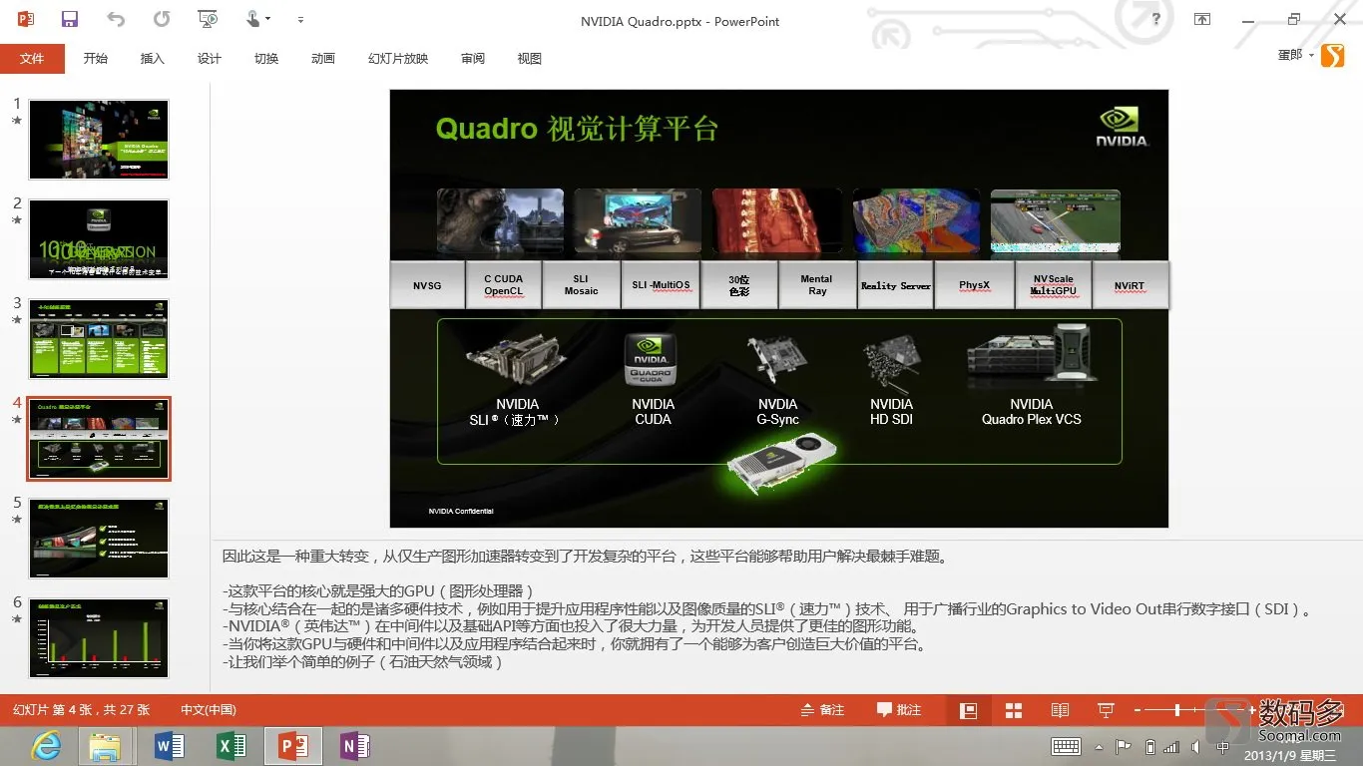Click the PowerPoint logo in the title bar
The image size is (1363, 766).
pos(25,19)
